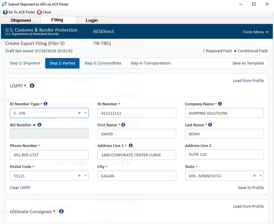
Task: Click info icon beside IRS Number label
Action: pyautogui.click(x=39, y=125)
